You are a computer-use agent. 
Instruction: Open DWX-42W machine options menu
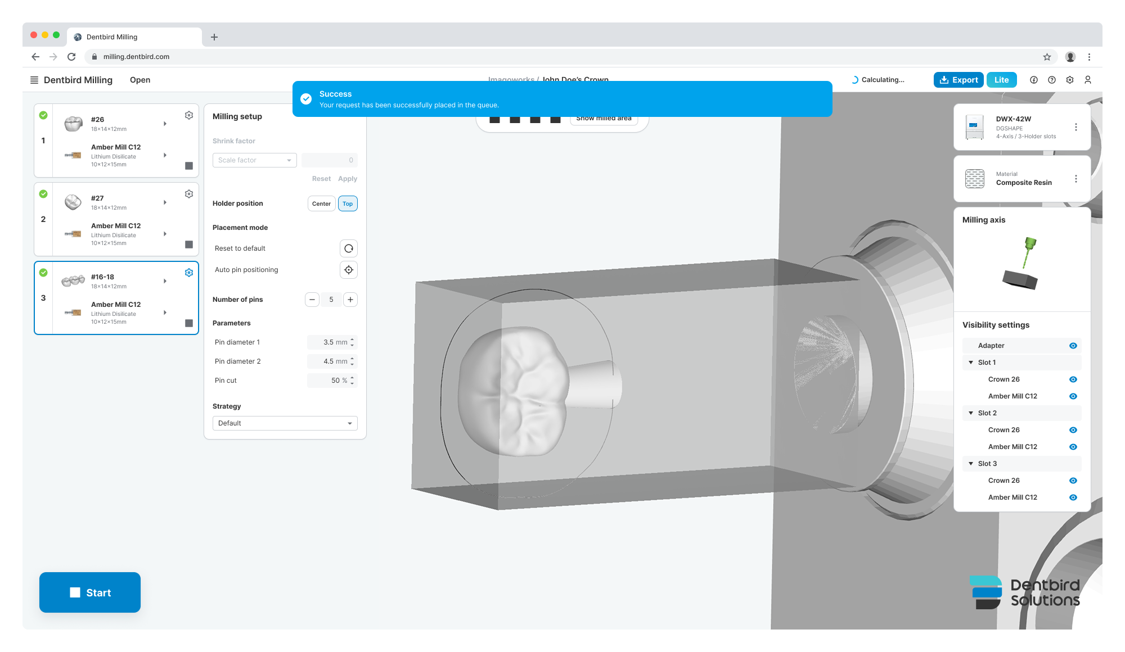pyautogui.click(x=1076, y=127)
